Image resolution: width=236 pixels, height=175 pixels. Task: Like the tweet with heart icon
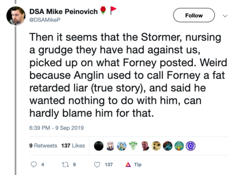(x=97, y=165)
